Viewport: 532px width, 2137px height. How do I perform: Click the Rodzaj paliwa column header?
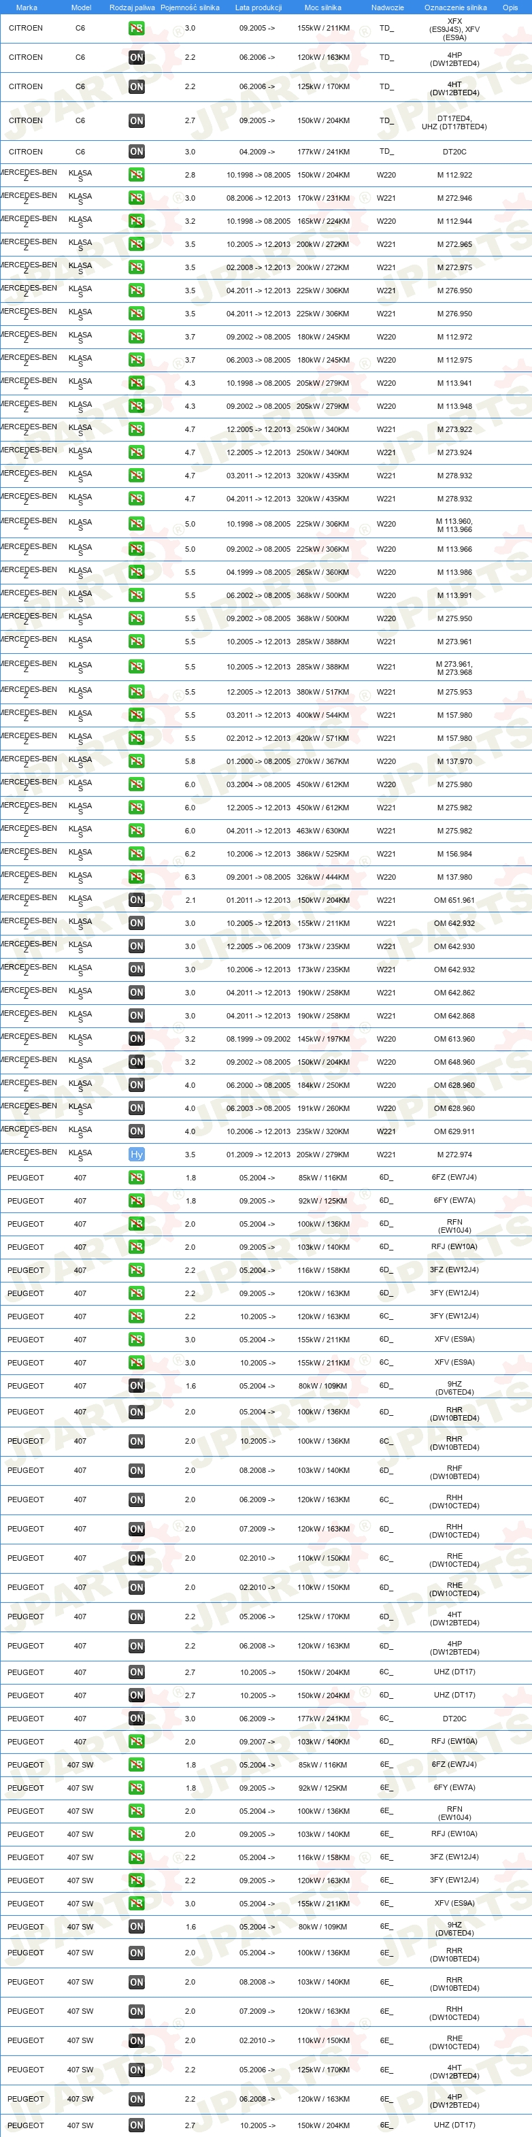132,7
